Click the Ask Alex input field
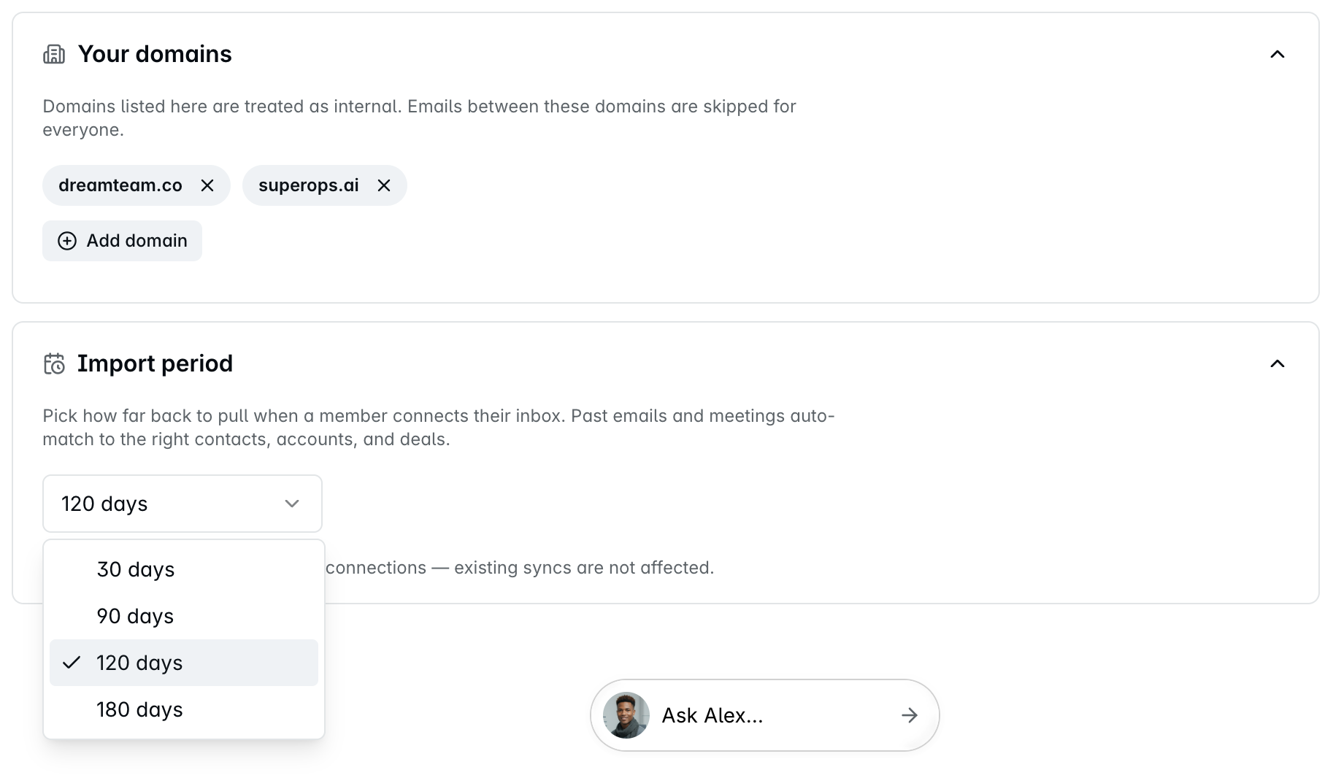 (x=764, y=715)
